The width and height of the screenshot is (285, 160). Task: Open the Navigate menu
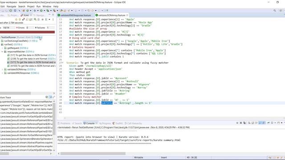pyautogui.click(x=12, y=6)
